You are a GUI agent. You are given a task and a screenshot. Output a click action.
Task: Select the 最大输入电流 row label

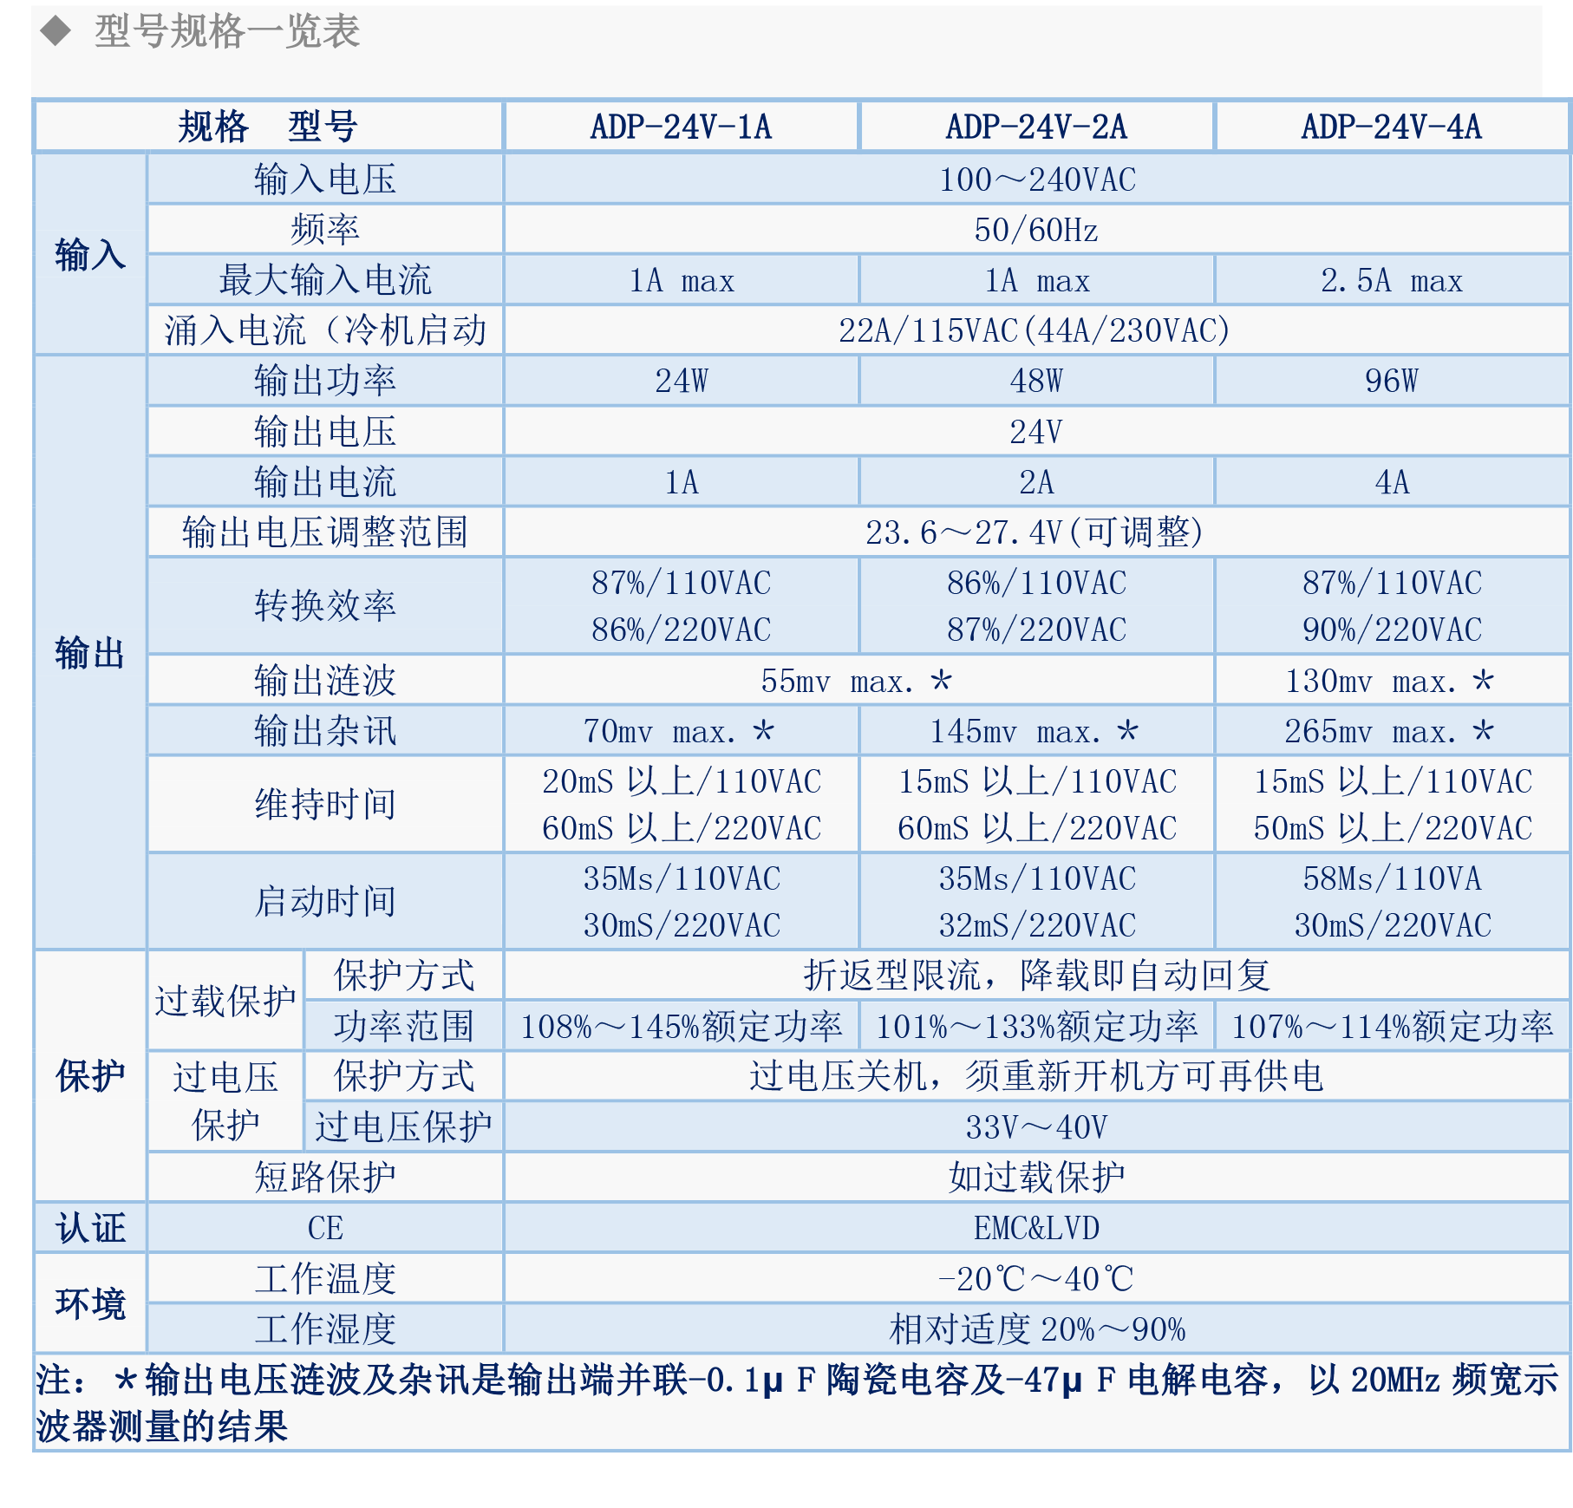tap(325, 280)
